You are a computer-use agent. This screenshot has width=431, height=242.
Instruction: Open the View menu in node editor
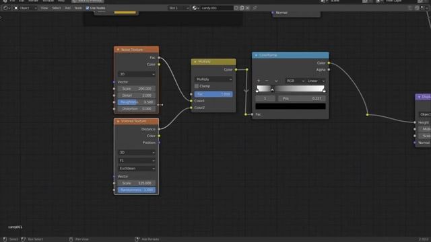click(44, 8)
